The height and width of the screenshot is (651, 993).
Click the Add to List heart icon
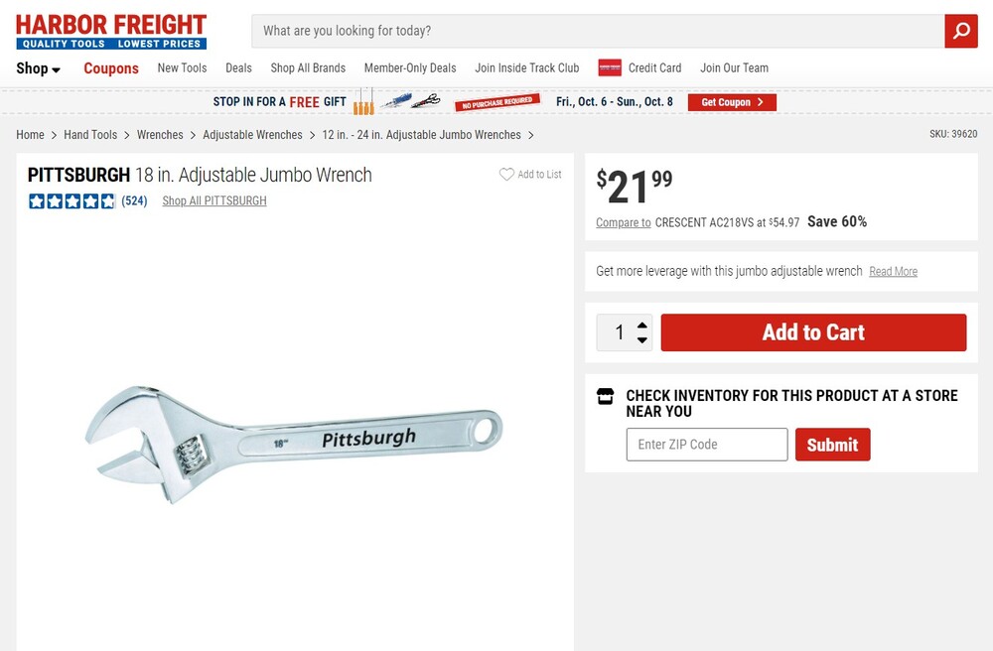[x=506, y=175]
